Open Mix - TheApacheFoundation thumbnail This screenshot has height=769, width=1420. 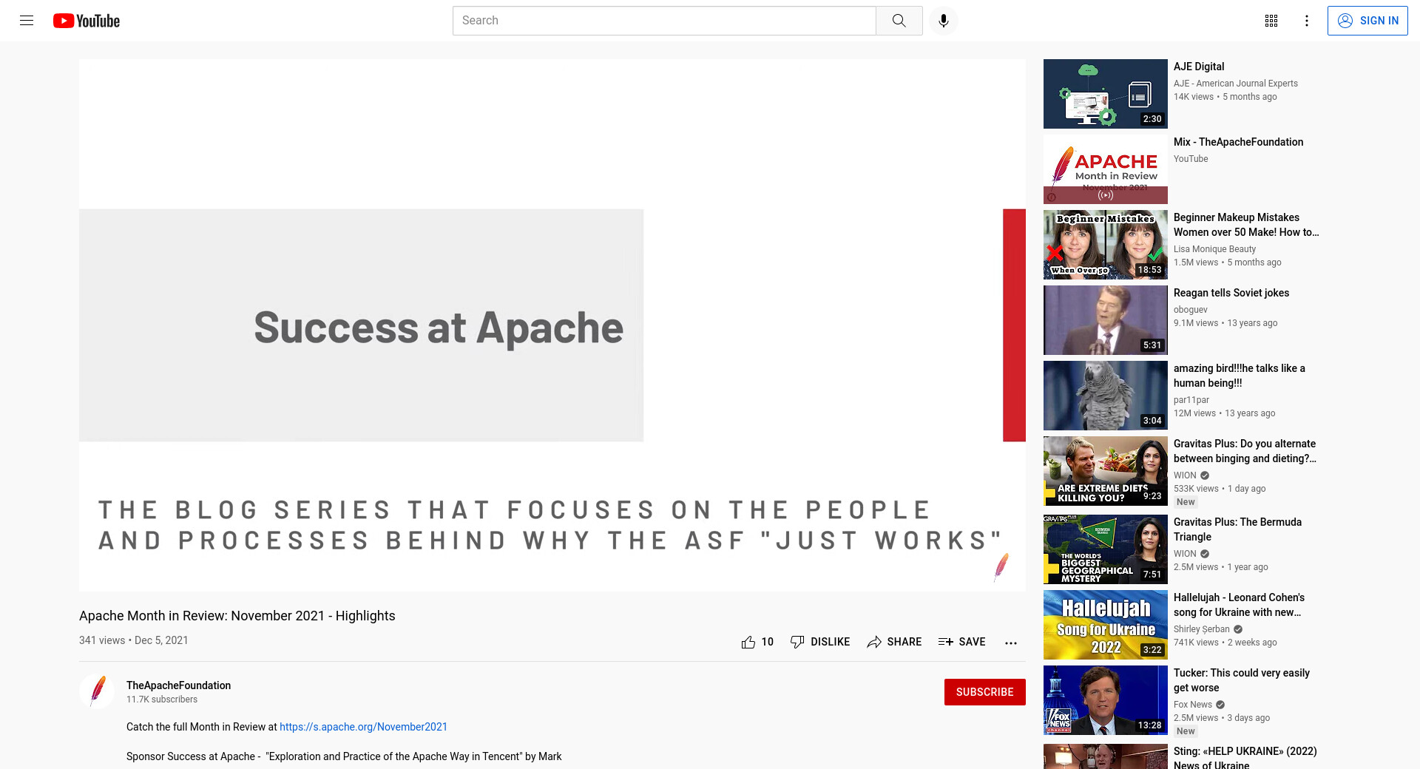point(1105,169)
